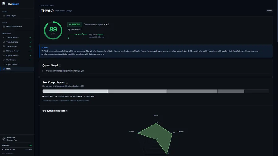Open Hisse Dashboard menu item
The height and width of the screenshot is (156, 278).
17,27
